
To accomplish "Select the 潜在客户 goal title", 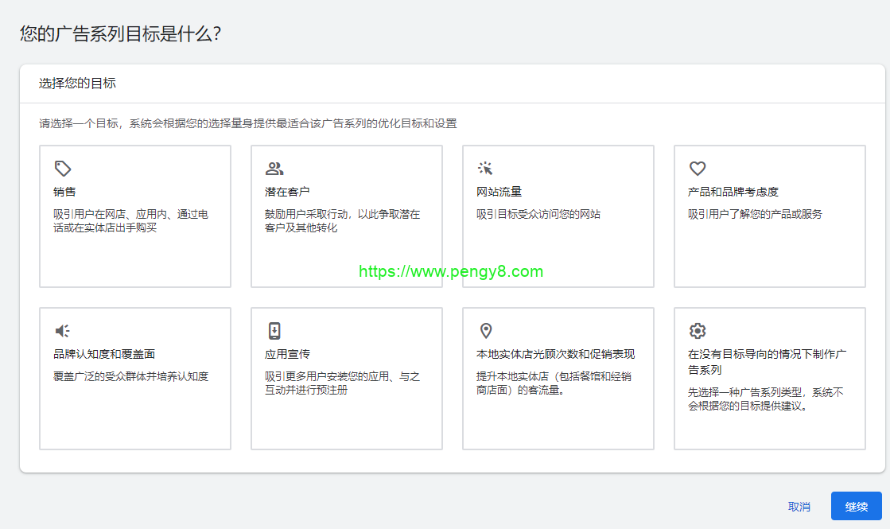I will 287,192.
